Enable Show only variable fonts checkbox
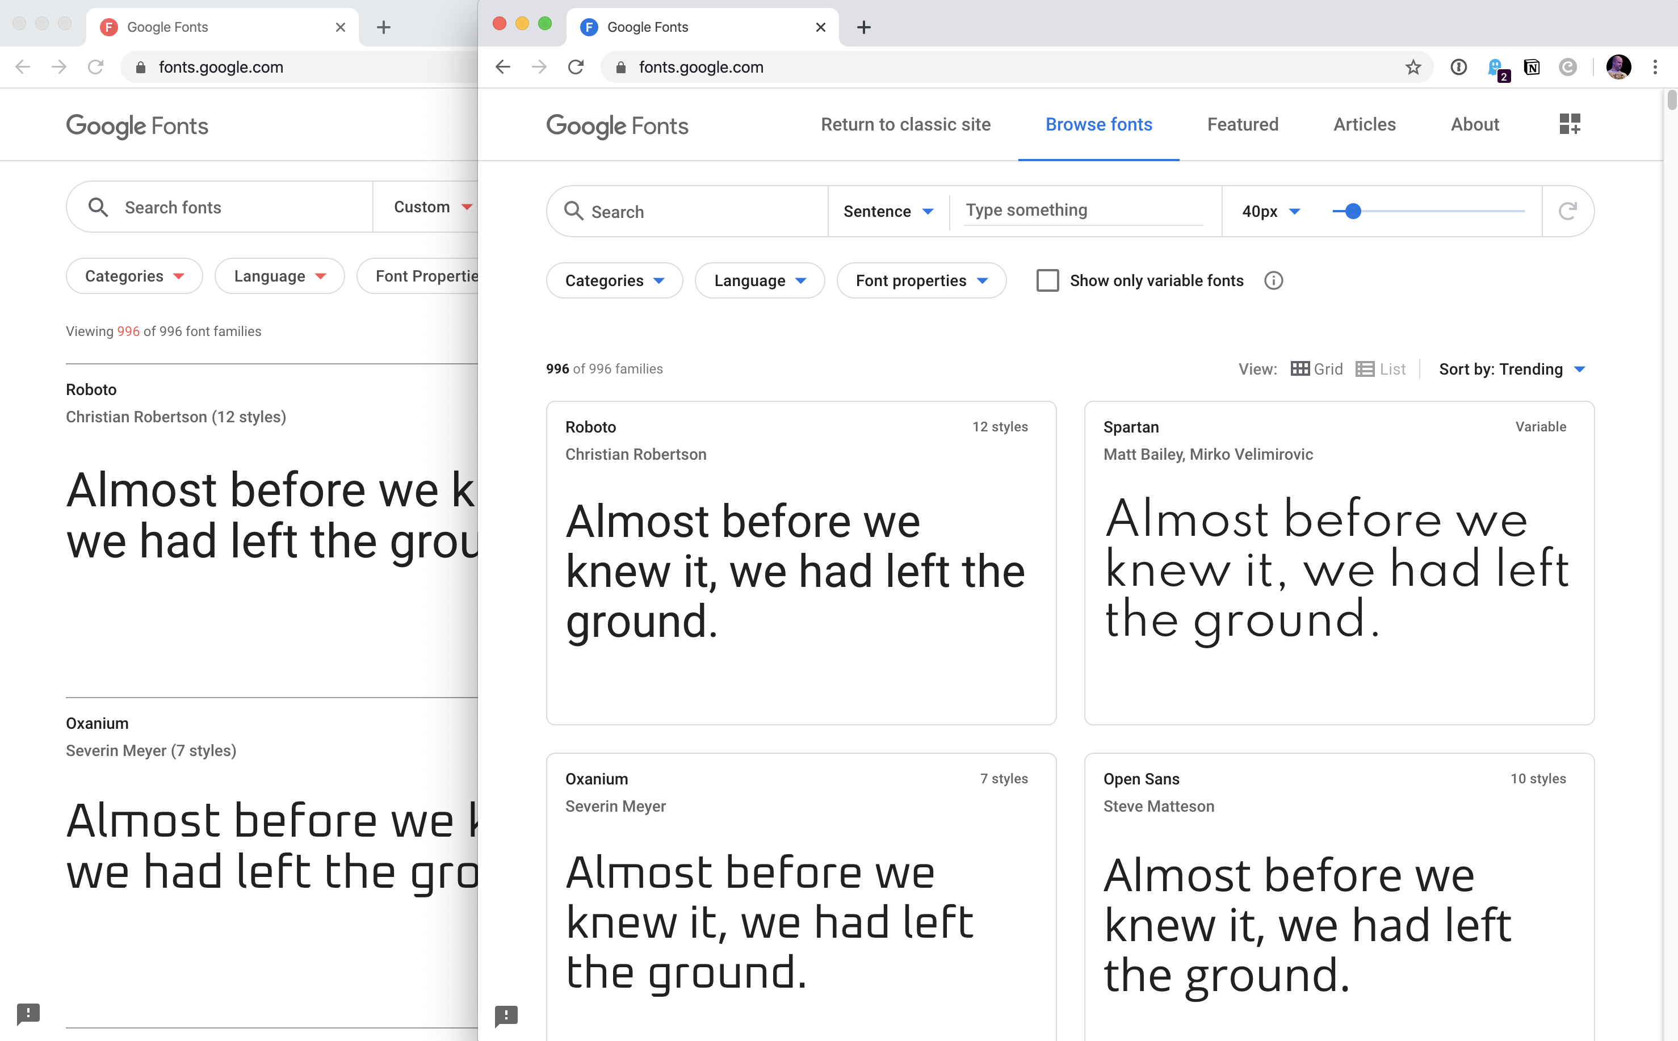The width and height of the screenshot is (1678, 1041). point(1047,280)
